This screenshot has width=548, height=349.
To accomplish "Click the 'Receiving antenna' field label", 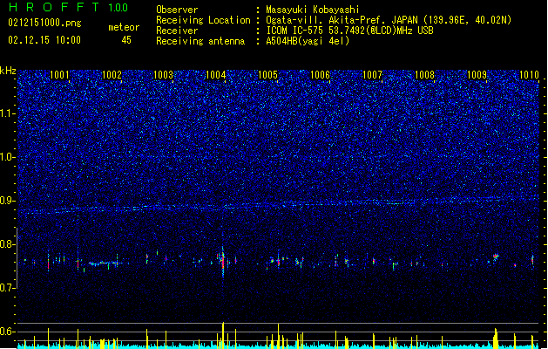I will (x=200, y=41).
